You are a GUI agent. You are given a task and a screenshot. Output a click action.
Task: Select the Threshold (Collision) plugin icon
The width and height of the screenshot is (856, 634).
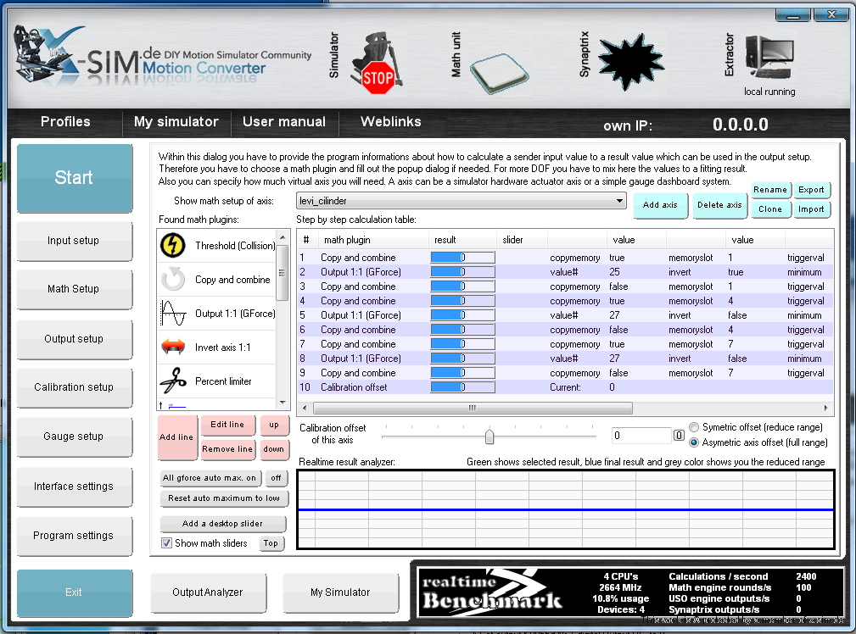click(173, 246)
